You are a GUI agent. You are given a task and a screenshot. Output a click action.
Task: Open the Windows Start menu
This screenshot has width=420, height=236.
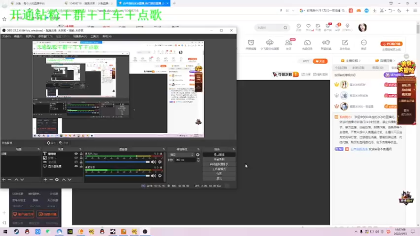tap(5, 232)
